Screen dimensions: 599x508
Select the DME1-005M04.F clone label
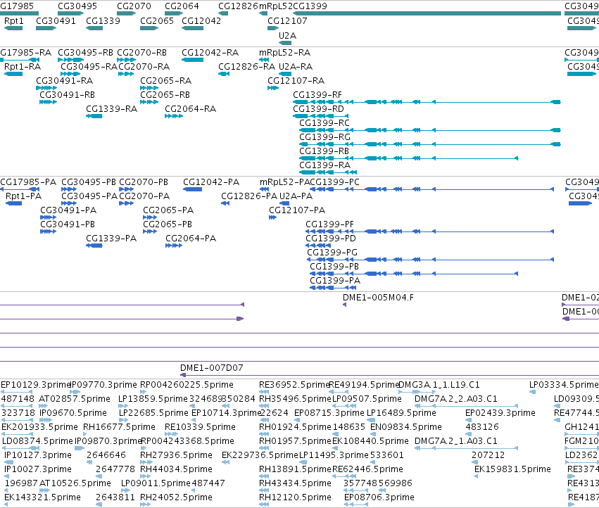click(378, 298)
